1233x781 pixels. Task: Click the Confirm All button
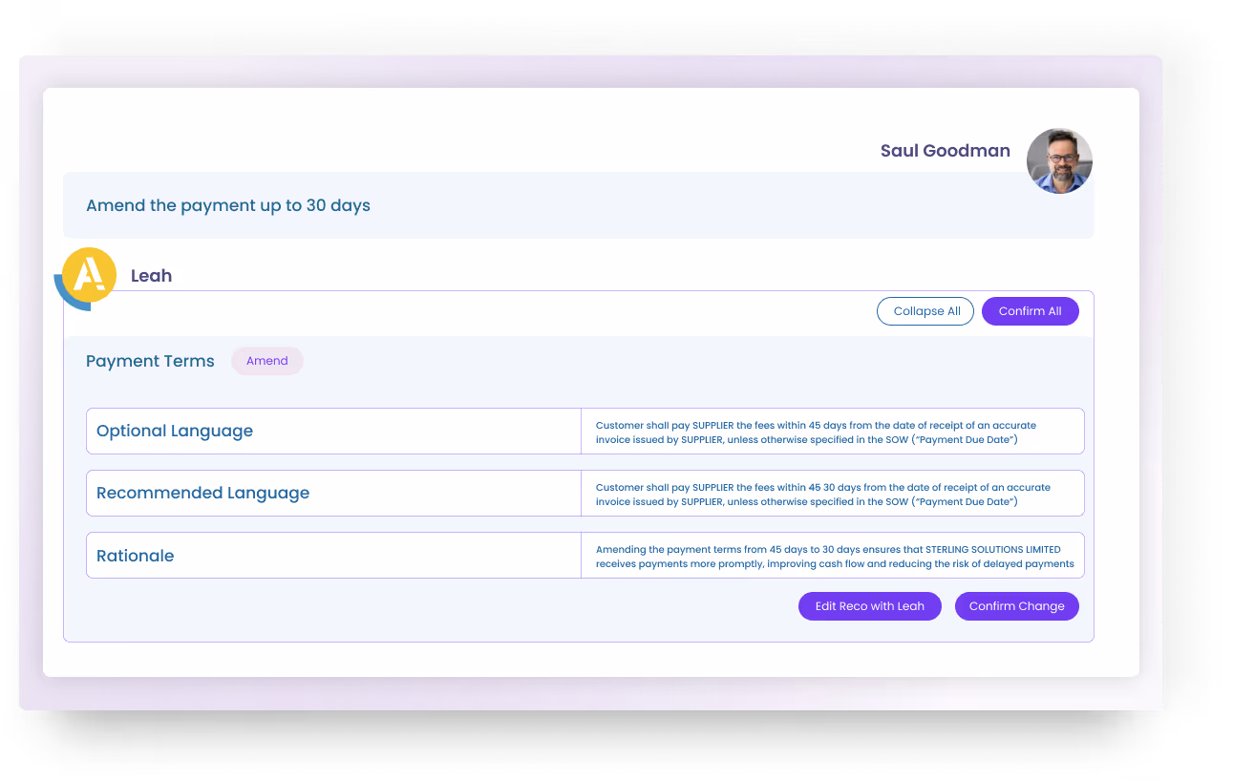pos(1030,311)
